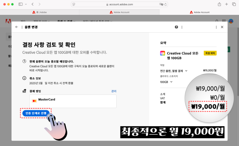Click the ₩19,000/월 price next to 약정
The width and height of the screenshot is (239, 146).
coord(210,70)
